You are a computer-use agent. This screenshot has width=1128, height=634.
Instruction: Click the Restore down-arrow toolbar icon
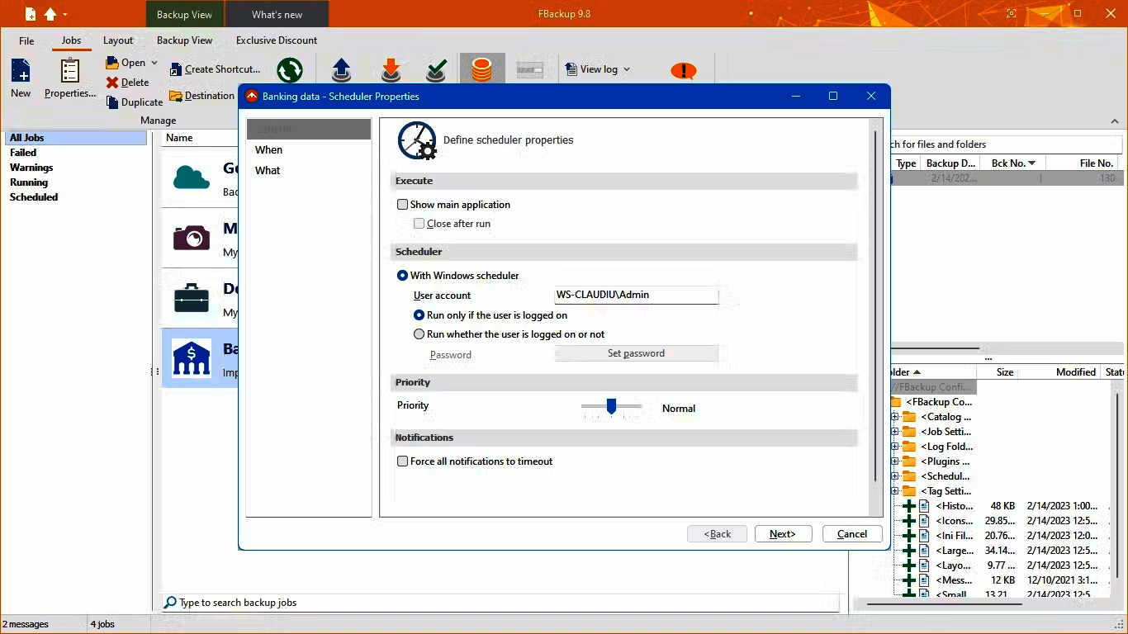point(391,70)
